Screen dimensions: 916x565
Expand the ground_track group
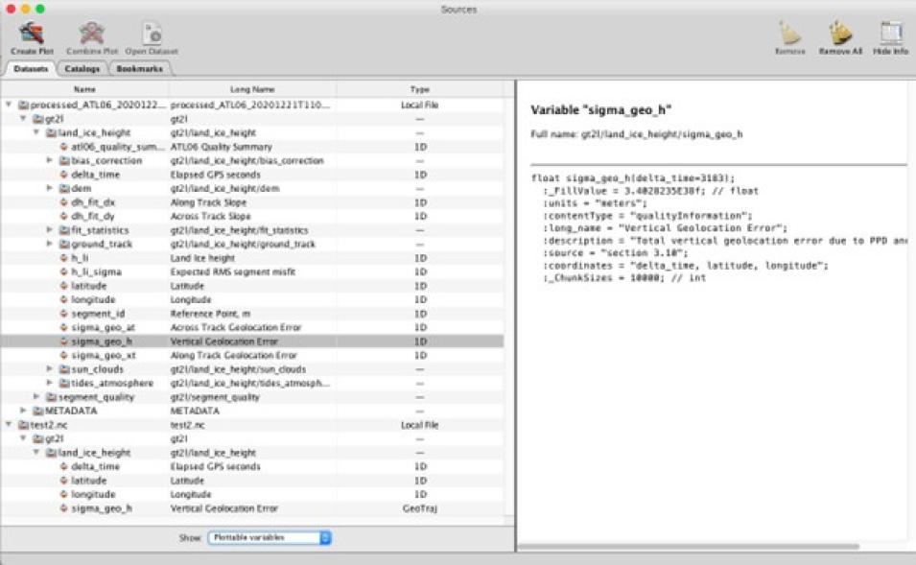coord(50,244)
